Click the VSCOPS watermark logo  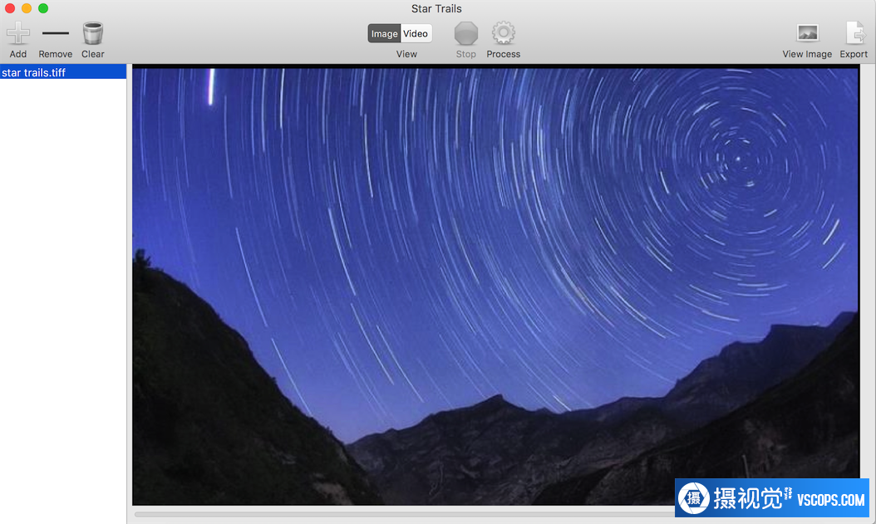(771, 498)
